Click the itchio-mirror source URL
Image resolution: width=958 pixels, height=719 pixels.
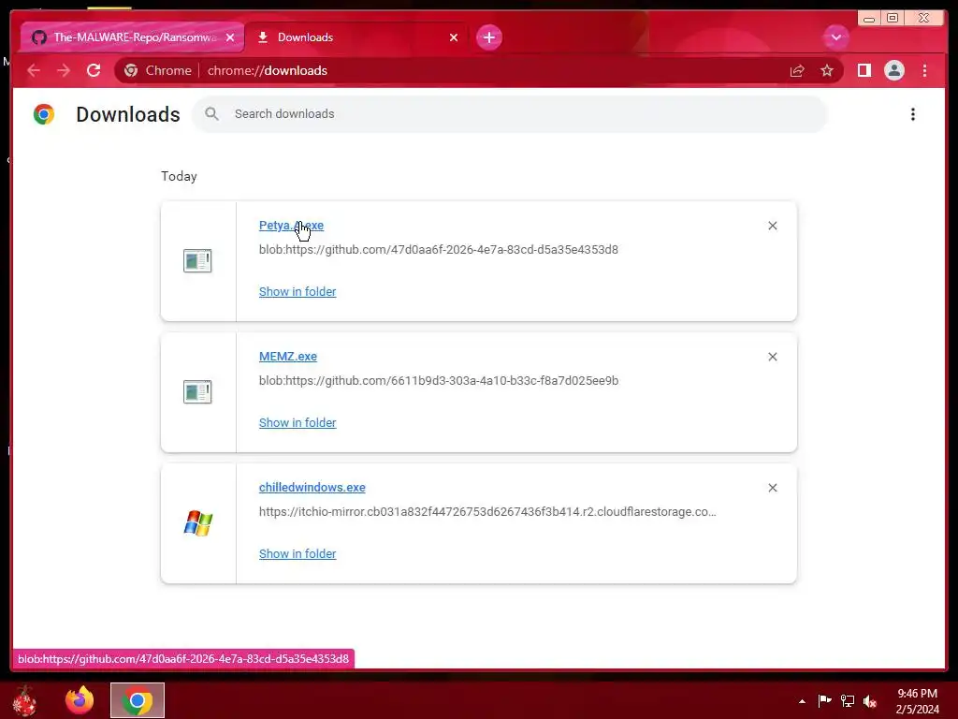pyautogui.click(x=487, y=512)
